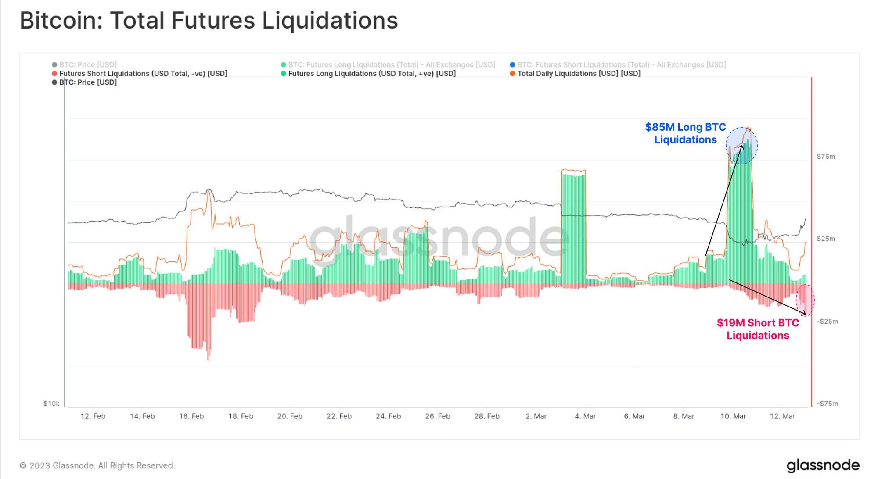Click the dark dot of the active third-row BTC: Price entry

(x=54, y=82)
